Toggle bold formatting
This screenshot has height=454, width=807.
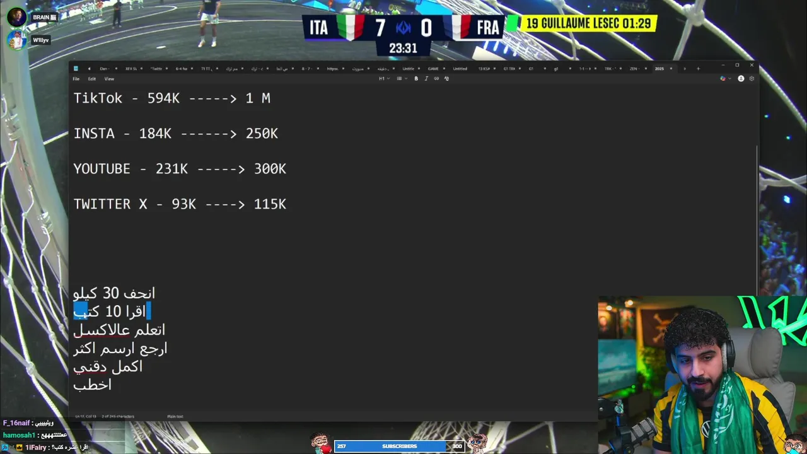[x=416, y=79]
